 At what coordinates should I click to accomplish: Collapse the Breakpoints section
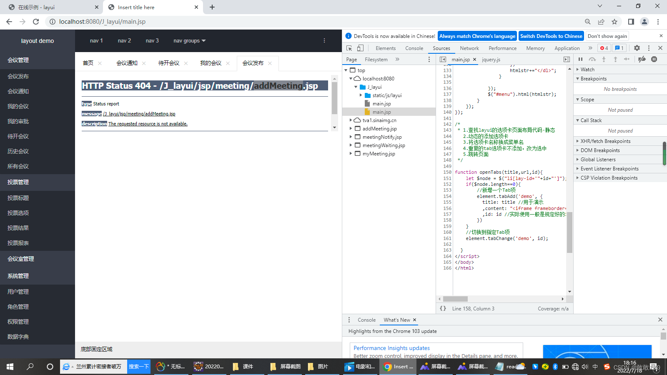coord(620,79)
